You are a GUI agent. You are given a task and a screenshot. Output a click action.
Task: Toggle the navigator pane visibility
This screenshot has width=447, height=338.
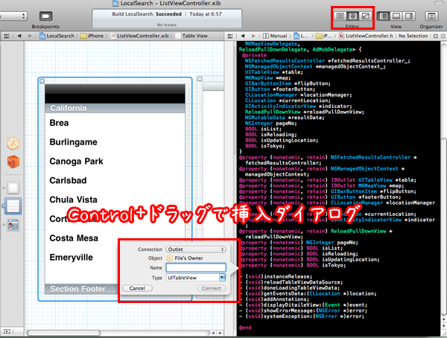(x=386, y=15)
